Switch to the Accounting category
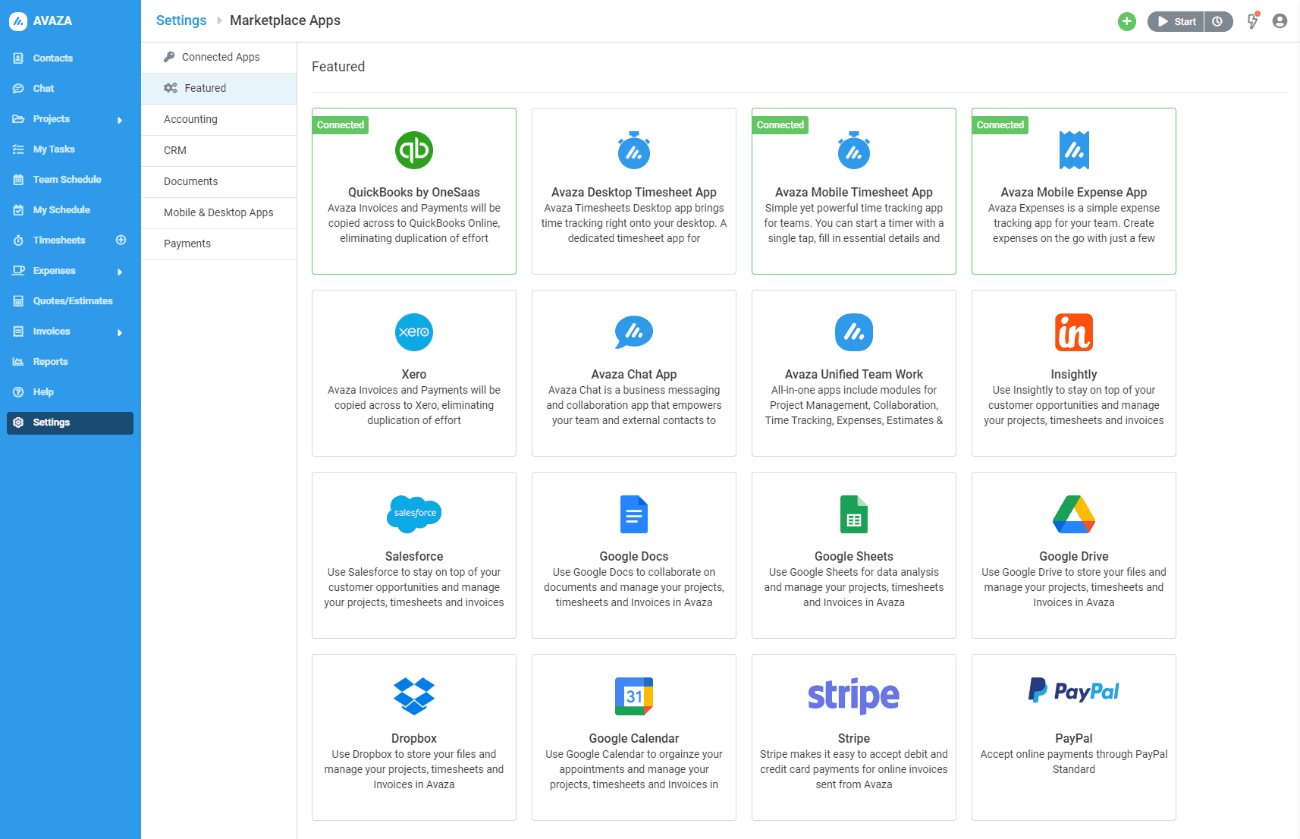Viewport: 1300px width, 839px height. pyautogui.click(x=190, y=119)
